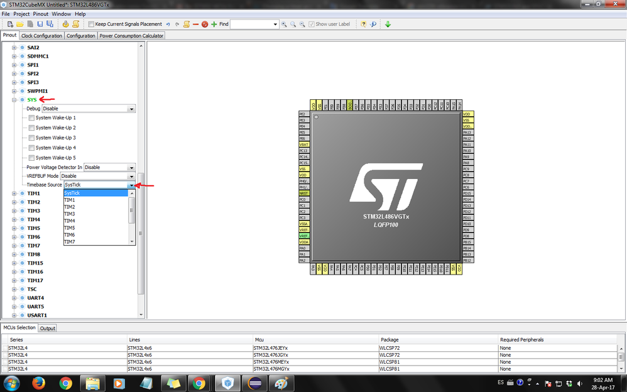627x392 pixels.
Task: Check System Wake-Up 5
Action: tap(31, 158)
